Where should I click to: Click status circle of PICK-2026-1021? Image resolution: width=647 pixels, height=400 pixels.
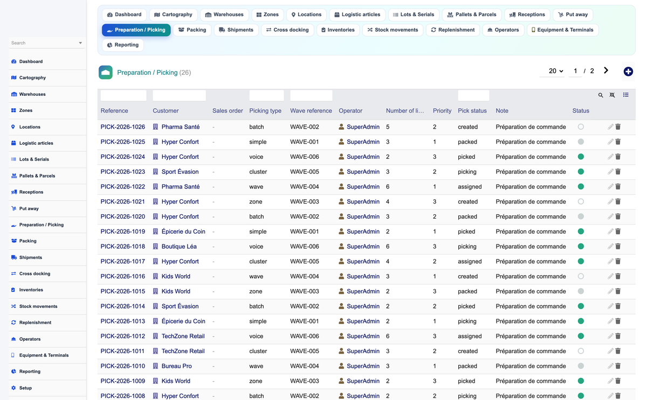[x=581, y=202]
